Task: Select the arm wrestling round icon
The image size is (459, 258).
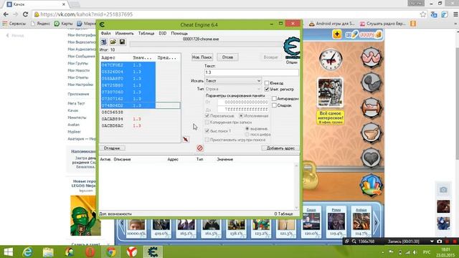Action: coord(371,57)
